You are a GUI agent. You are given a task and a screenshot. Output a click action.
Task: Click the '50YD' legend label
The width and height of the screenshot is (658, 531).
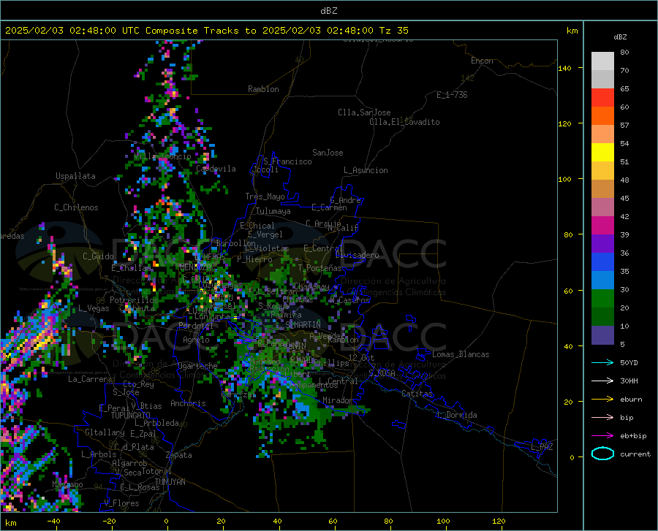point(629,362)
